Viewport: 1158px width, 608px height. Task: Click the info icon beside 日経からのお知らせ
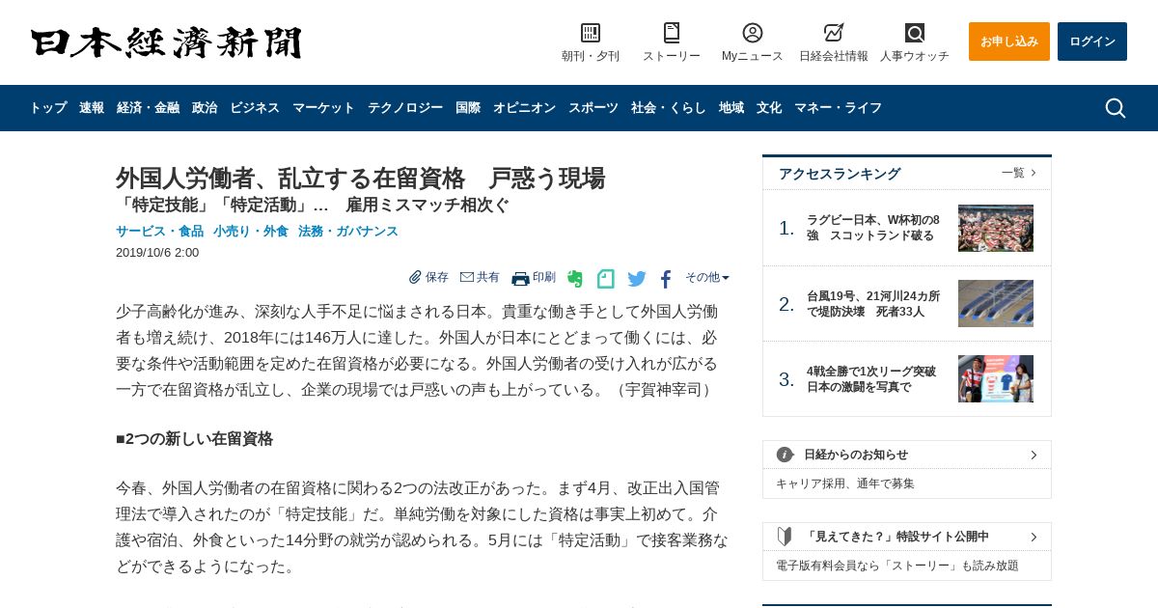pyautogui.click(x=785, y=455)
